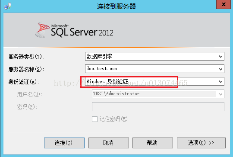This screenshot has height=157, width=233.
Task: Expand options with 选项(O) >> button
Action: pyautogui.click(x=201, y=143)
